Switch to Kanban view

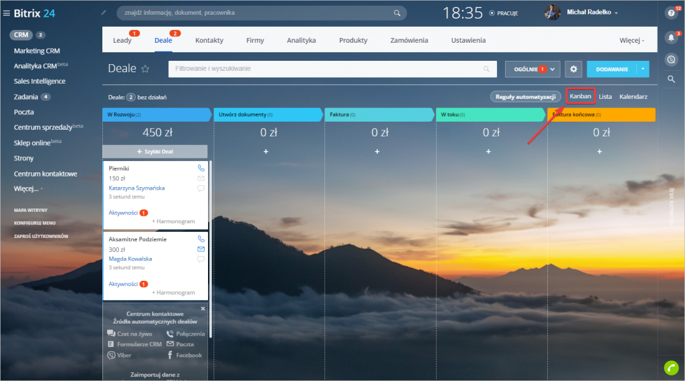[x=580, y=97]
